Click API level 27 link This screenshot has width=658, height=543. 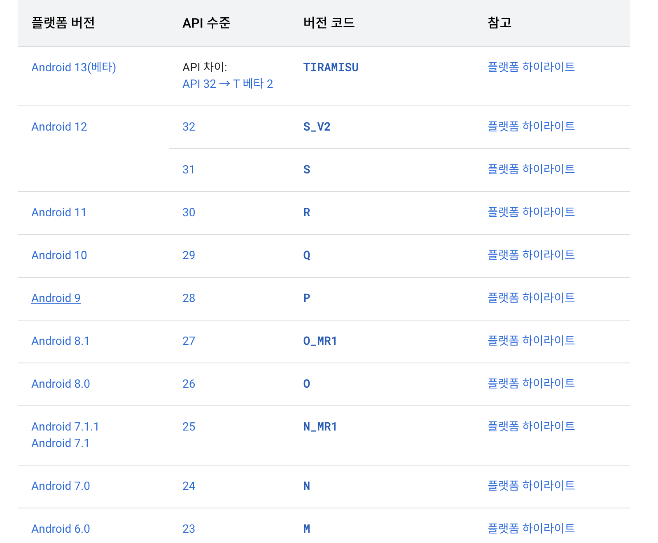point(189,341)
